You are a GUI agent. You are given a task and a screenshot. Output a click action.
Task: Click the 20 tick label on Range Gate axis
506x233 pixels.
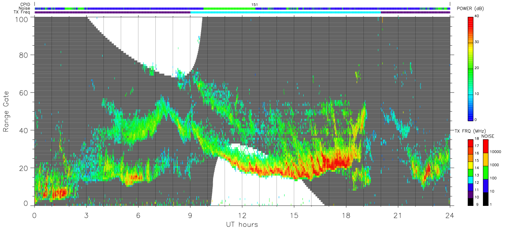tap(24, 168)
